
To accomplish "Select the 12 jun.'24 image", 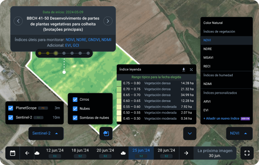I will point(55,153).
